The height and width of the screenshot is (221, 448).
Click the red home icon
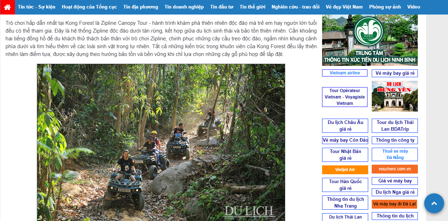click(7, 7)
